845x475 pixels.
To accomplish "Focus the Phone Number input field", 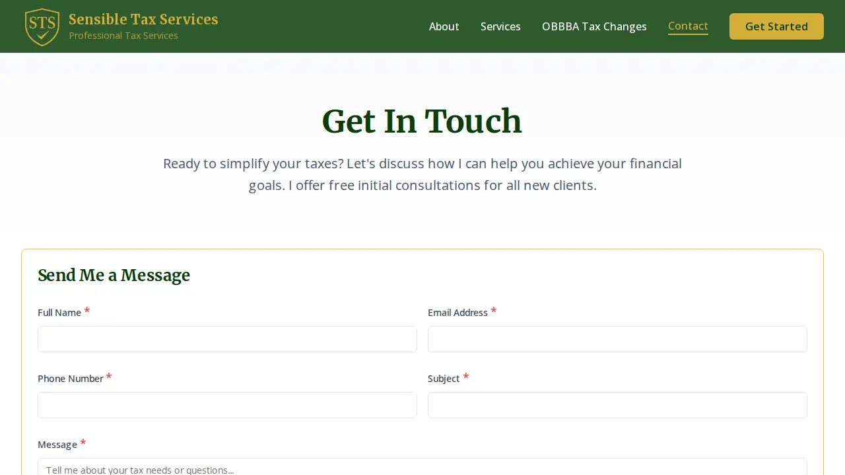I will coord(227,405).
